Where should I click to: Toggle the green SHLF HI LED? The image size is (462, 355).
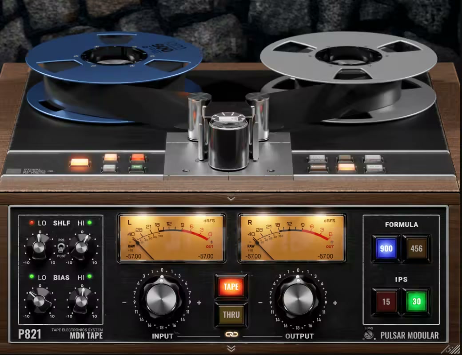pos(89,223)
